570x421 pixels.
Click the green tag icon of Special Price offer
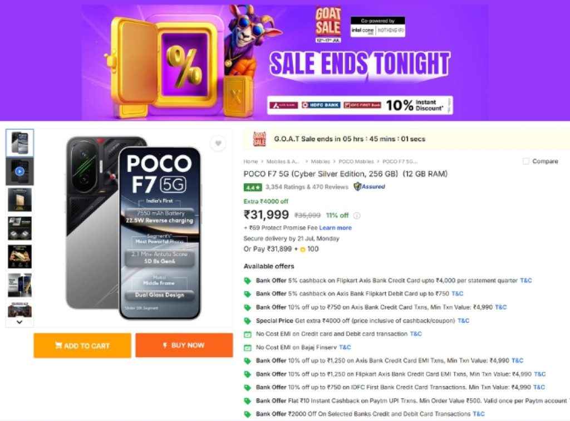[x=248, y=321]
